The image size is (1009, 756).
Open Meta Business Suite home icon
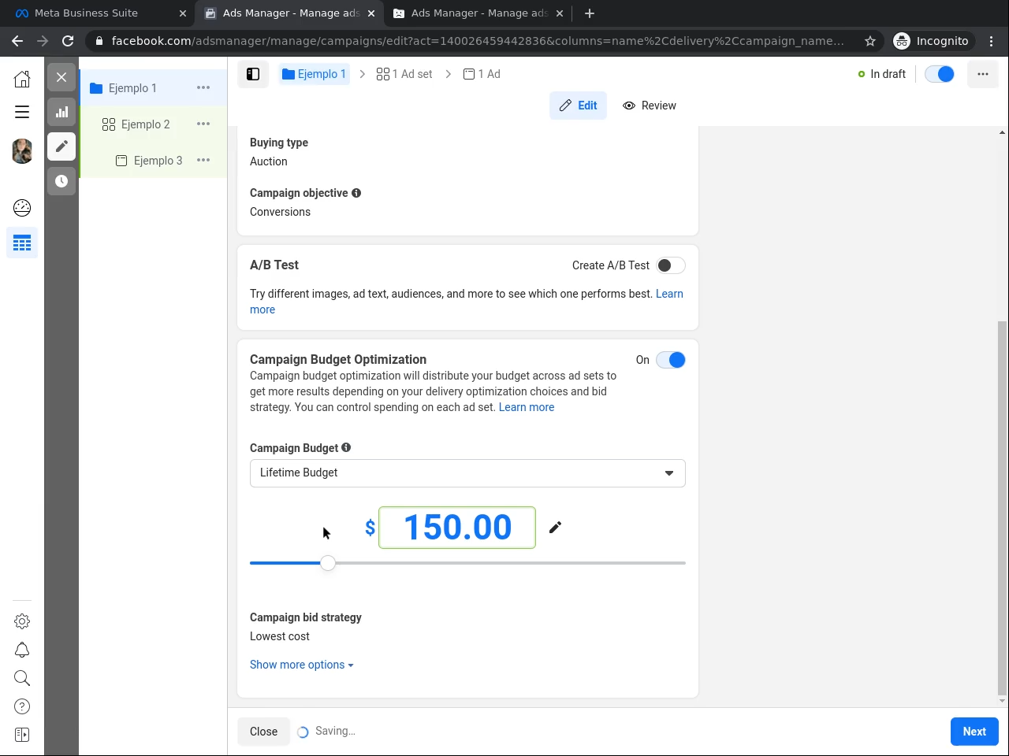[22, 78]
